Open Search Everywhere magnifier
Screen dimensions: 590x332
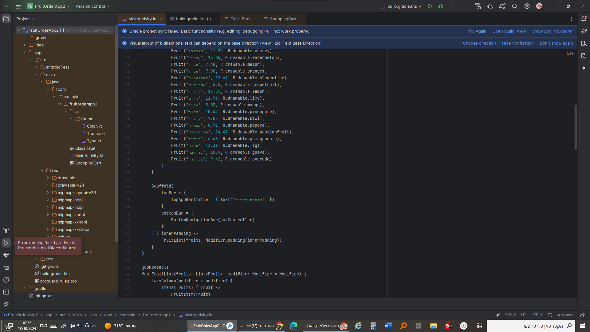click(515, 6)
